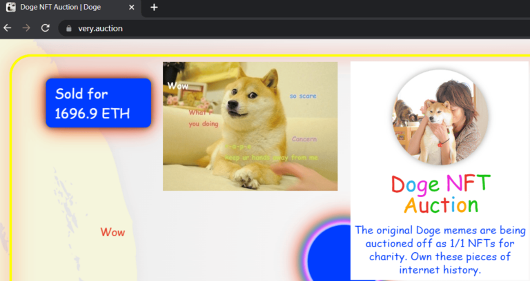Screen dimensions: 530x281
Task: Click the browser forward arrow
Action: [26, 28]
